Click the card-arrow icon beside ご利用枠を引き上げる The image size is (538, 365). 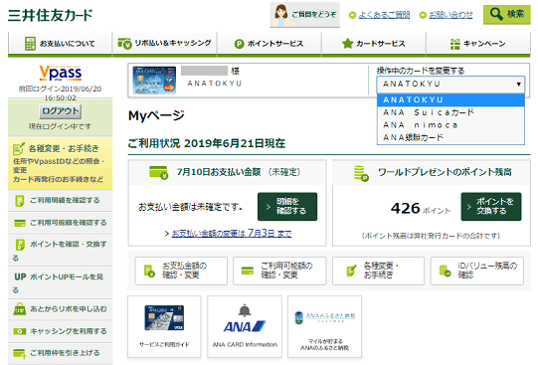click(20, 353)
